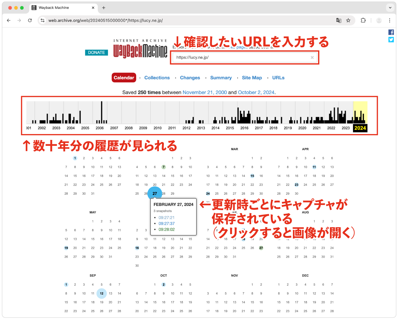Image resolution: width=398 pixels, height=319 pixels.
Task: Open site information icon in address bar
Action: point(43,21)
